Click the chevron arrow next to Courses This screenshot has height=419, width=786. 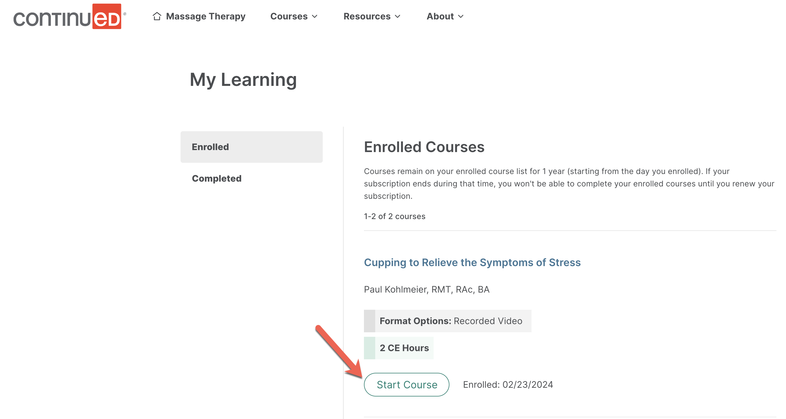tap(315, 16)
